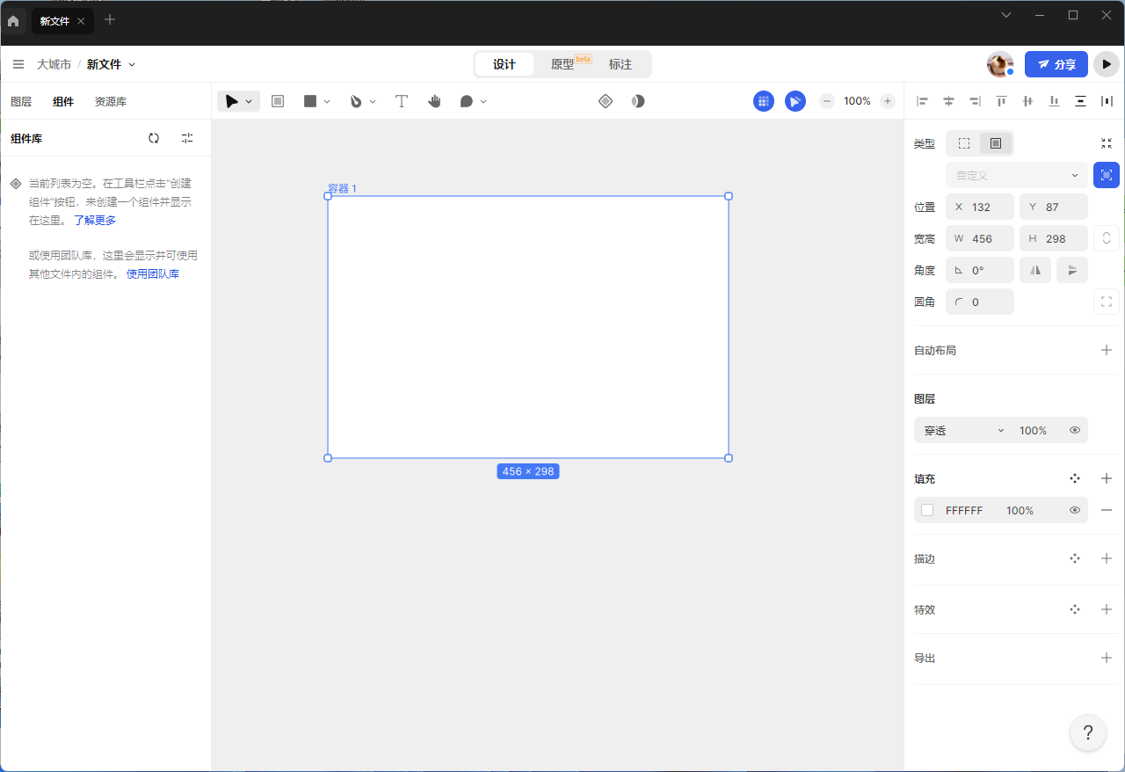Click the W width input field

coord(981,238)
